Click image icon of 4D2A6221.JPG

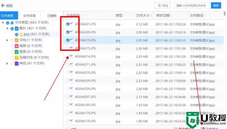[71, 24]
